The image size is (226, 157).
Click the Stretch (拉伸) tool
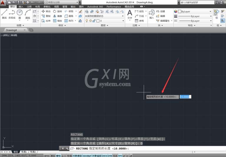pyautogui.click(x=46, y=21)
